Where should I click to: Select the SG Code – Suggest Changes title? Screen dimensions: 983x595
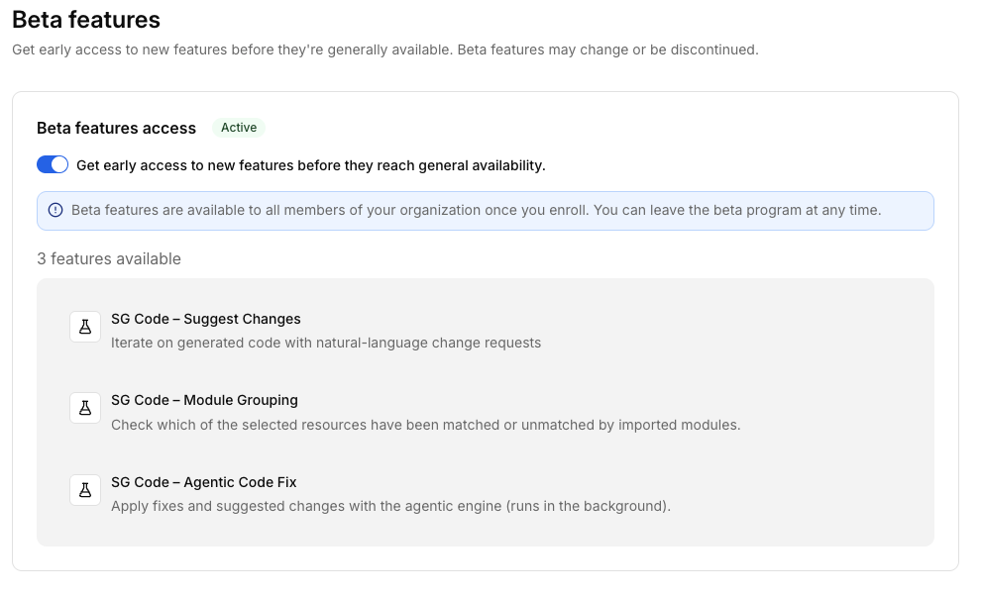coord(206,320)
